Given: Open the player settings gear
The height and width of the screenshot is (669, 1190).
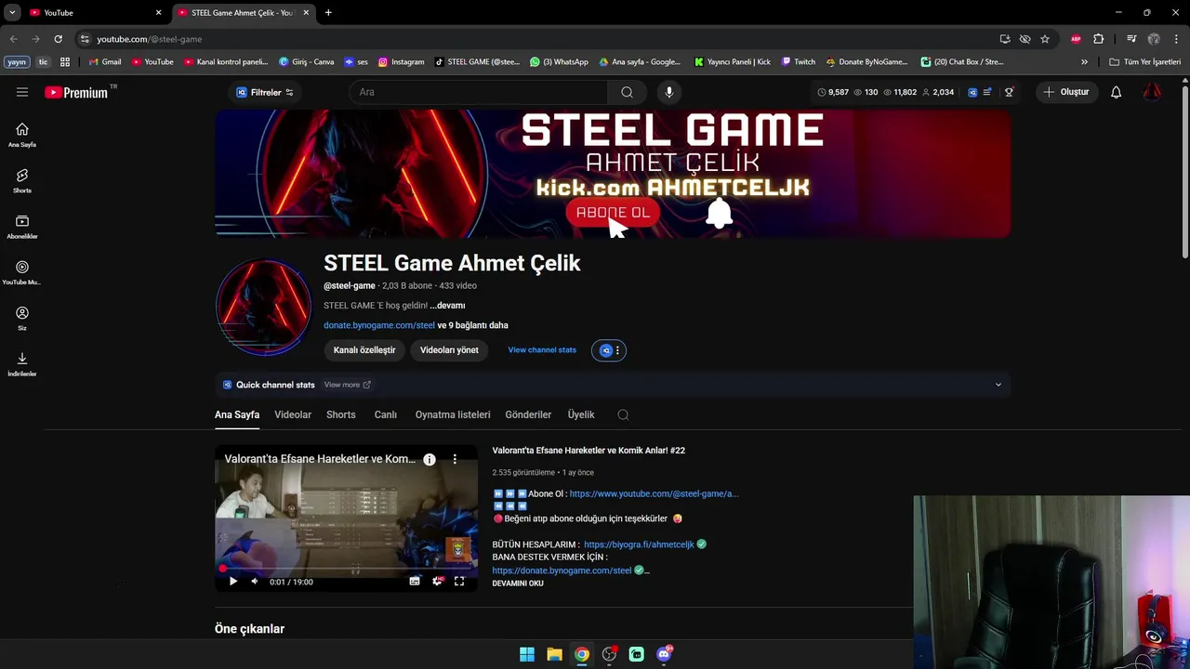Looking at the screenshot, I should (x=437, y=582).
